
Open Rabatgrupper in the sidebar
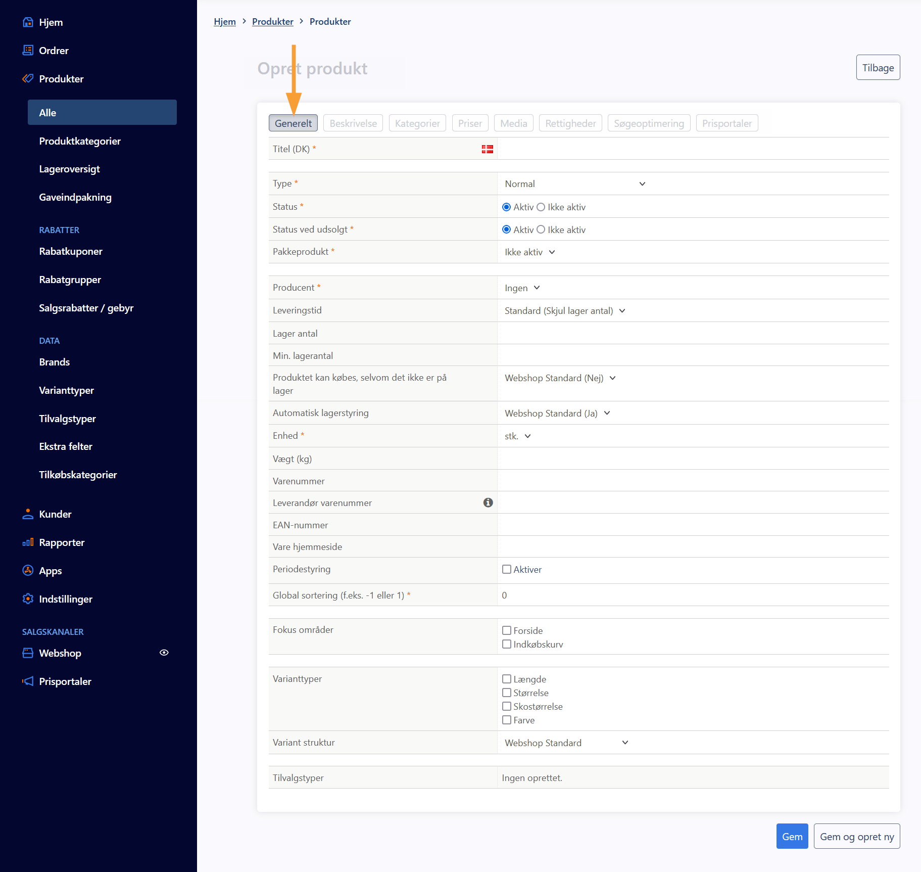[70, 280]
